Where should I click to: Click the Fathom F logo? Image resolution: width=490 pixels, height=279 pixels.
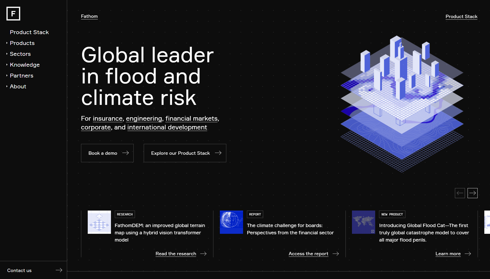[13, 14]
